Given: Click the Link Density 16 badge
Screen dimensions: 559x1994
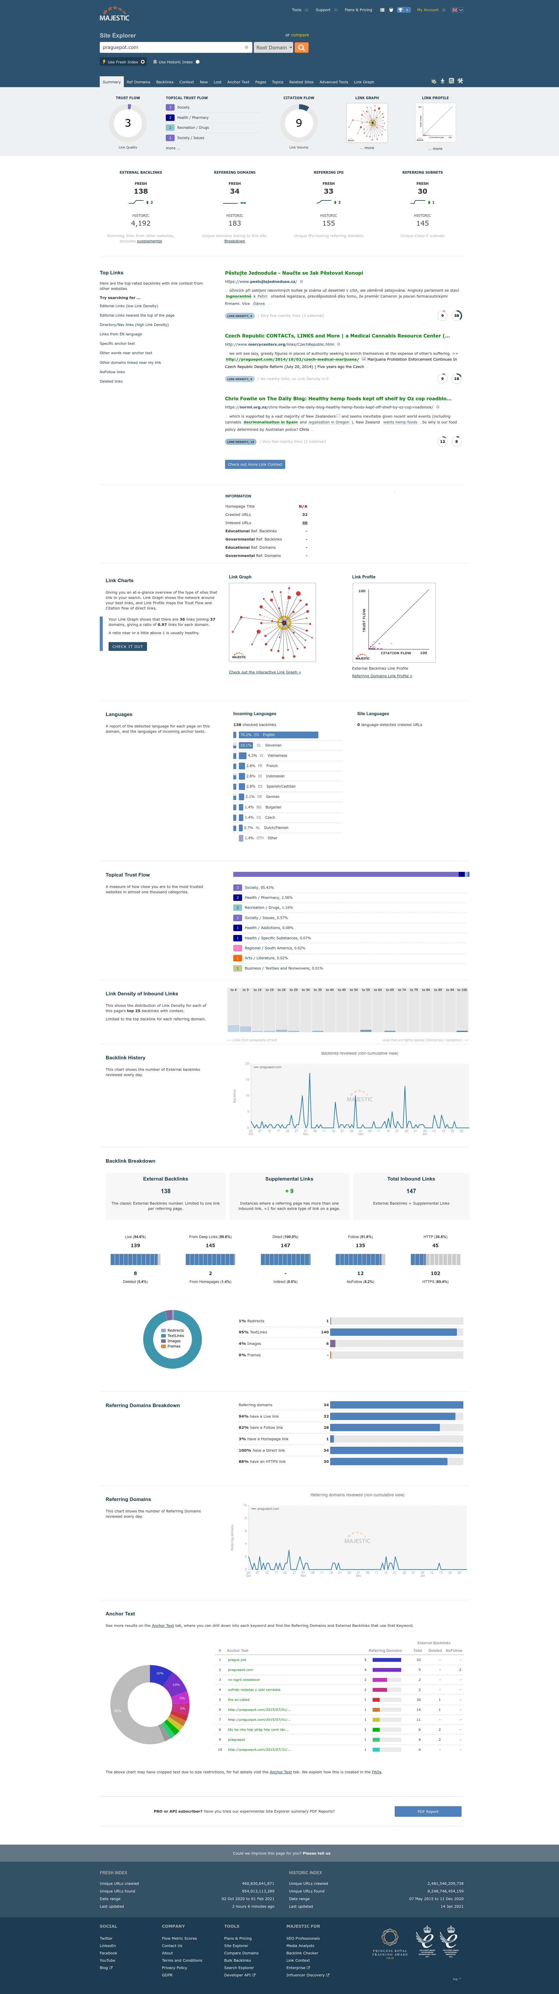Looking at the screenshot, I should tap(241, 442).
